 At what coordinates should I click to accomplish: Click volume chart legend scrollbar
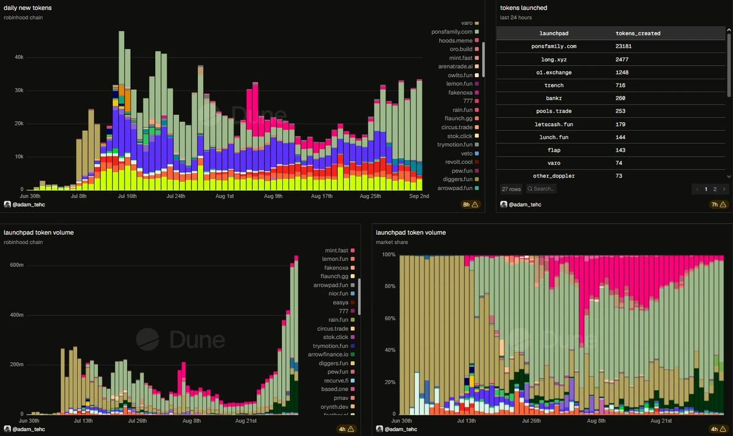click(359, 297)
